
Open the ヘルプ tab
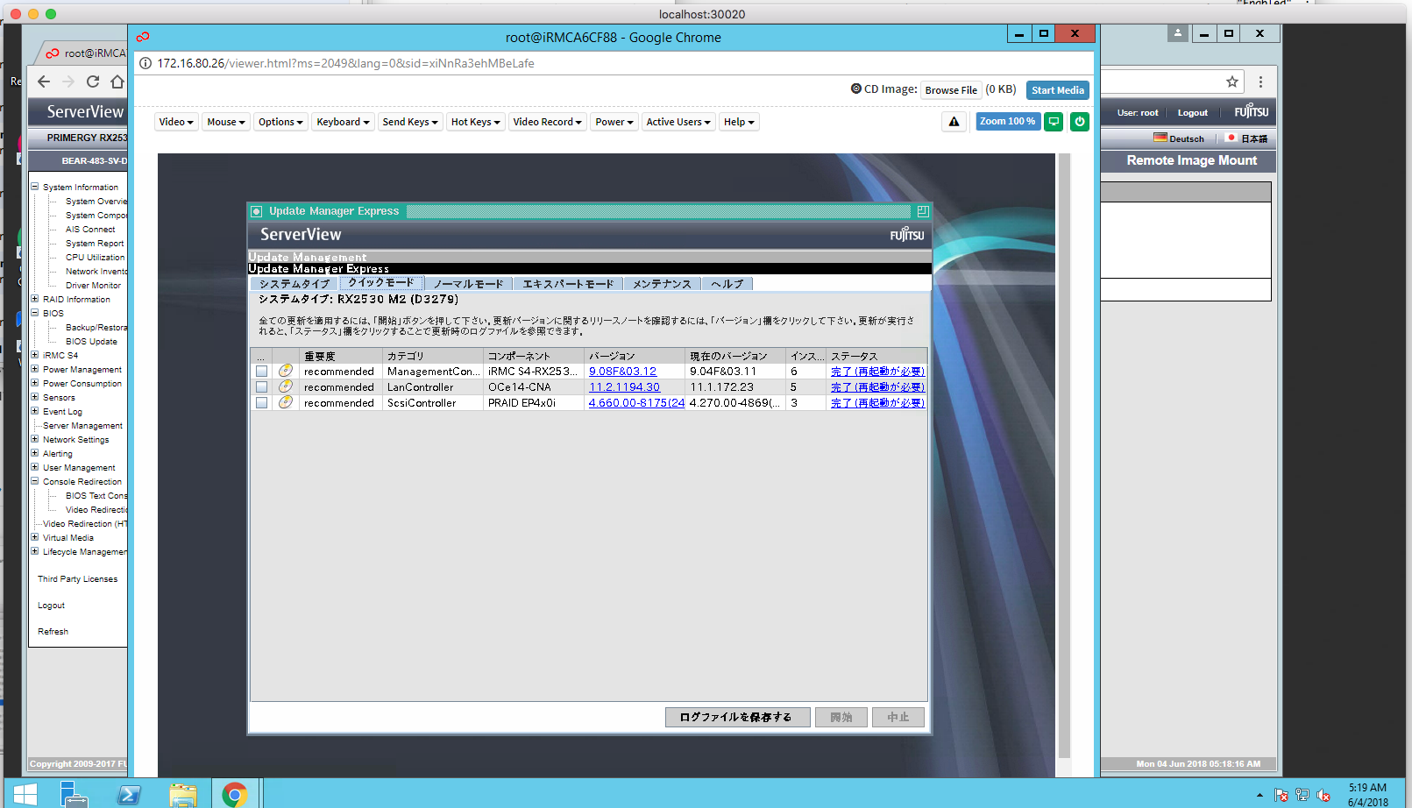point(727,284)
